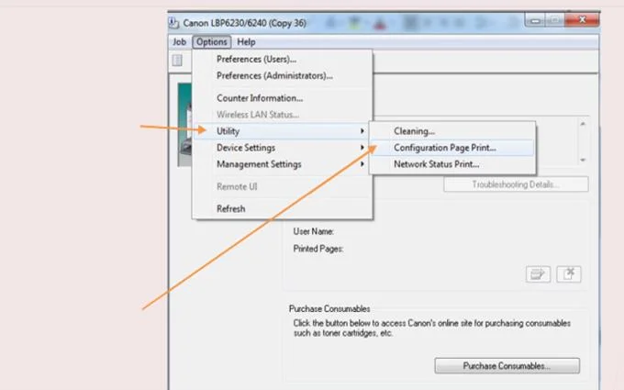
Task: Expand the Management Settings submenu
Action: [x=283, y=164]
